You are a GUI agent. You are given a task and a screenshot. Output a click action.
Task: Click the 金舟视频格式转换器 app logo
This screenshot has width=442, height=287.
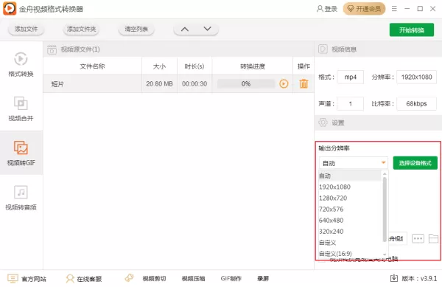point(10,8)
